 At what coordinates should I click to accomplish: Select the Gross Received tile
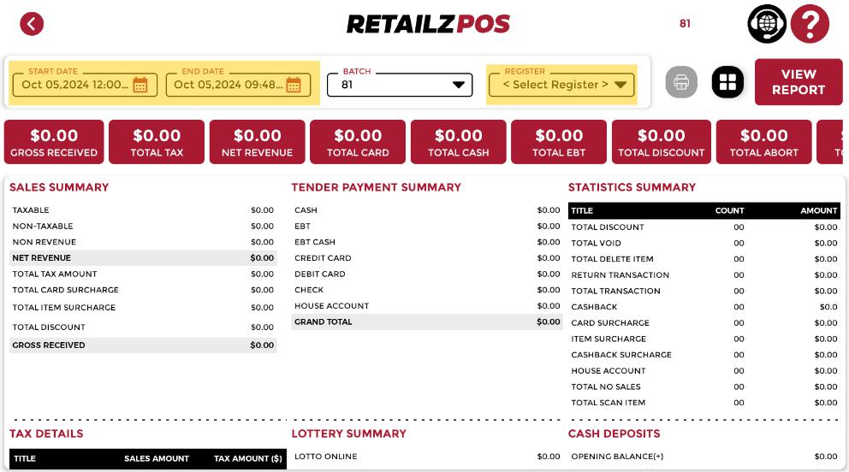[54, 142]
